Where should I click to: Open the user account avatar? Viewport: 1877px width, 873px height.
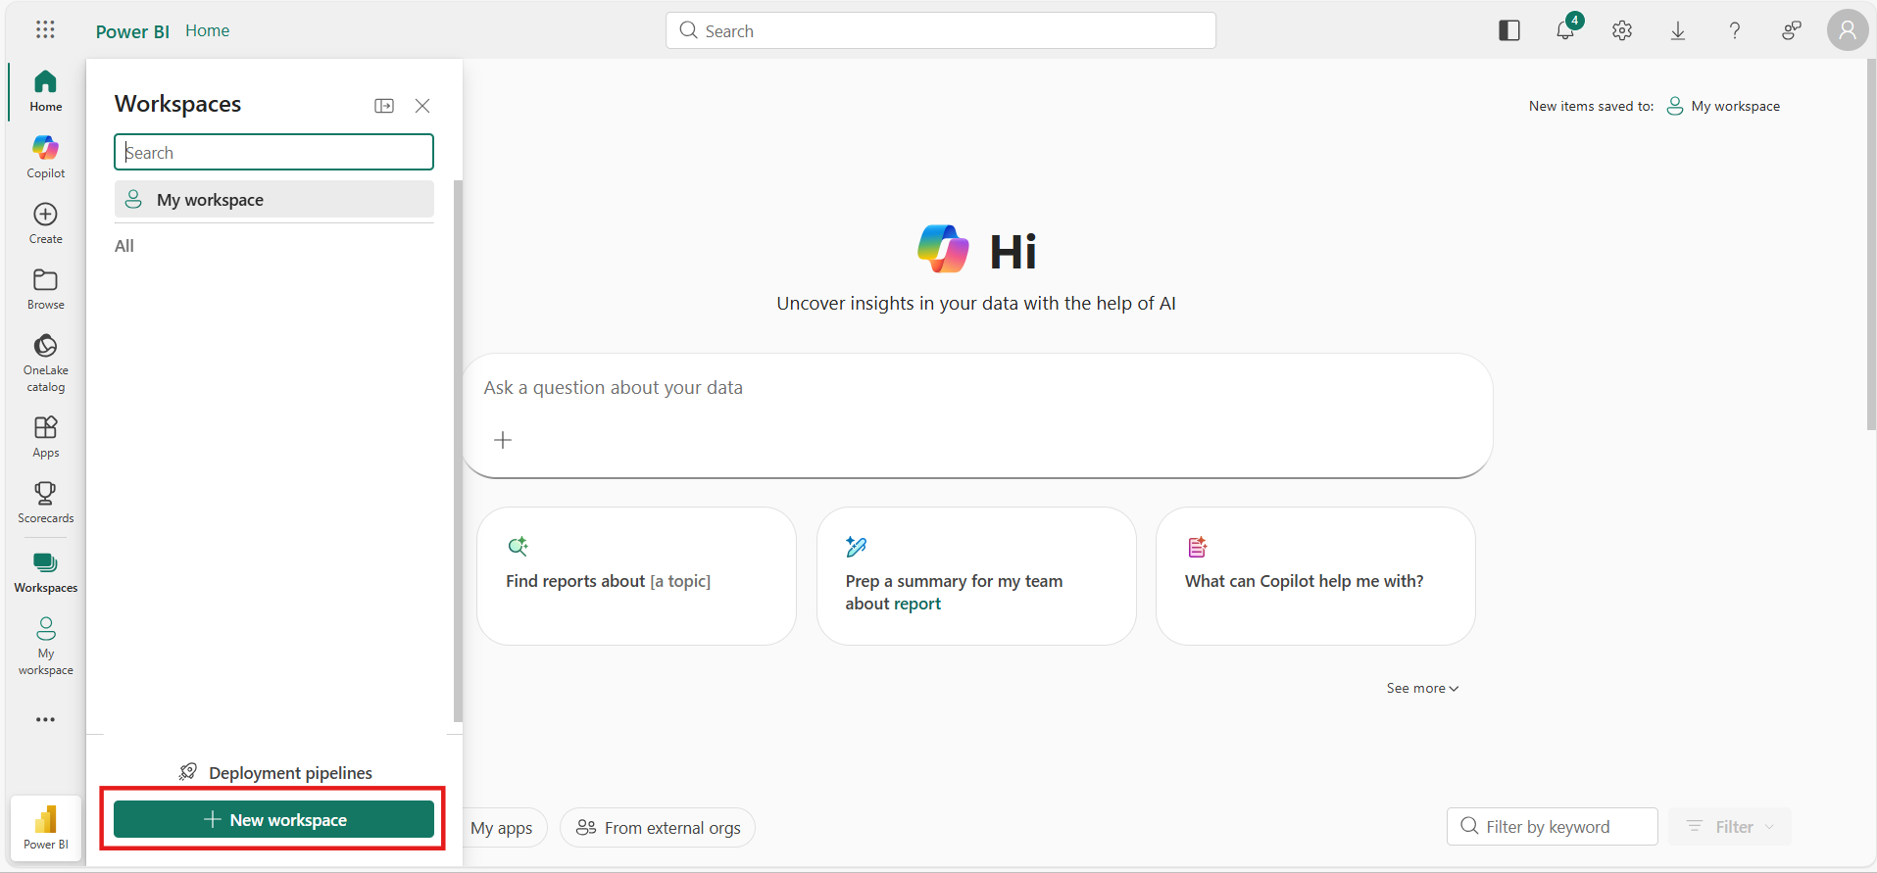1848,30
